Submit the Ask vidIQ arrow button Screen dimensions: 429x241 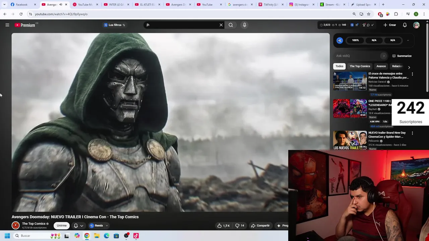tap(384, 56)
